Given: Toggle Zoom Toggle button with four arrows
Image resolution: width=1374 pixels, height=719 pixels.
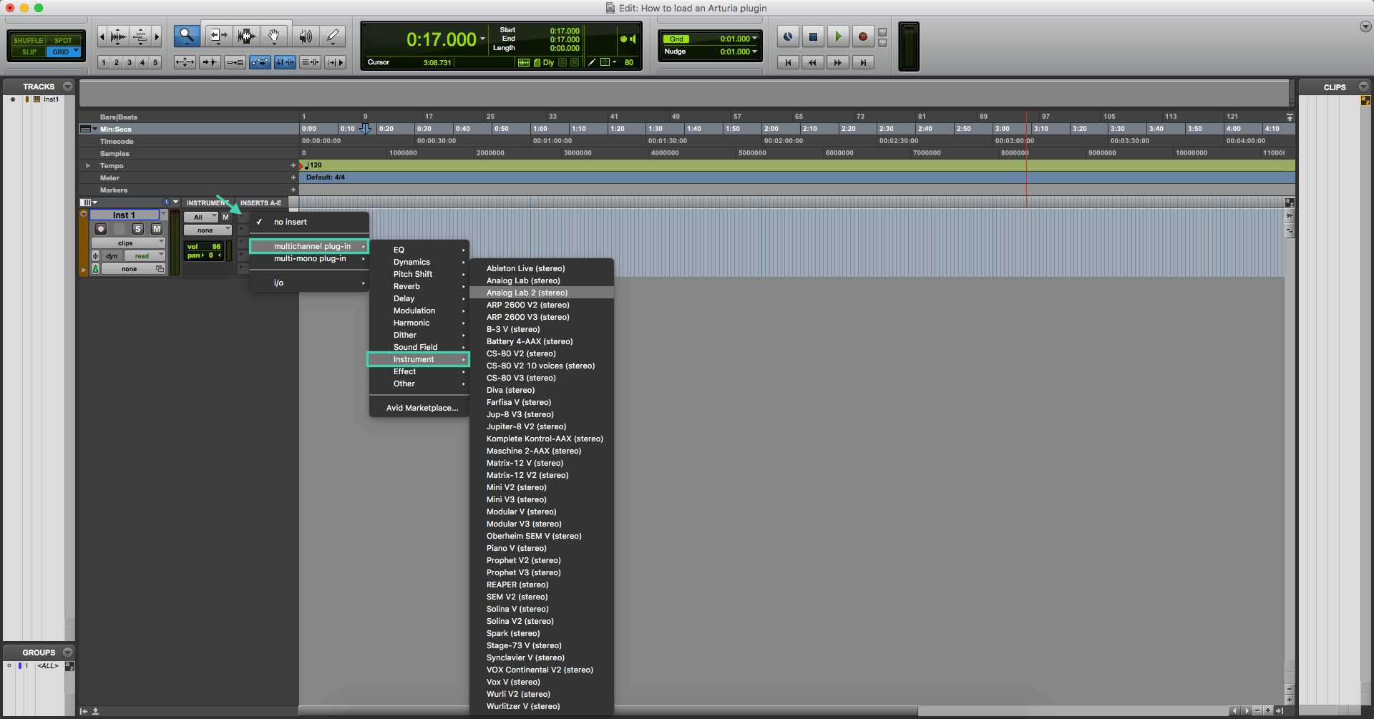Looking at the screenshot, I should coord(185,62).
